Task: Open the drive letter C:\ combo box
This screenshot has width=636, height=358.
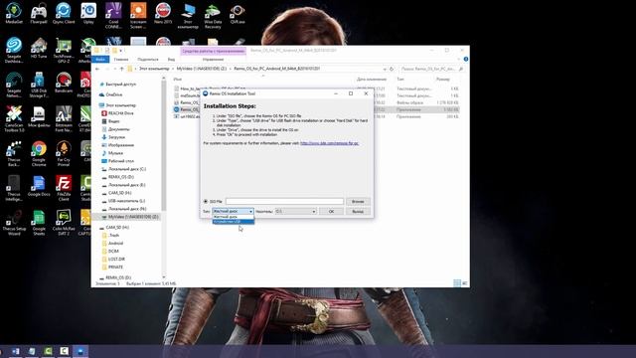Action: coord(295,212)
